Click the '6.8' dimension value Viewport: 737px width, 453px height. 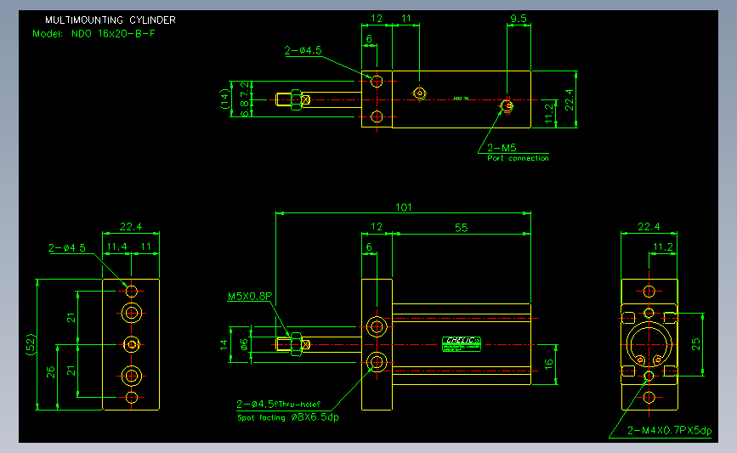tap(245, 108)
